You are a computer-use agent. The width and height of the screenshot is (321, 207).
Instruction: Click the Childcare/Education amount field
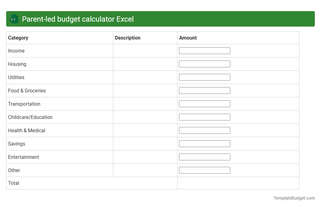204,117
